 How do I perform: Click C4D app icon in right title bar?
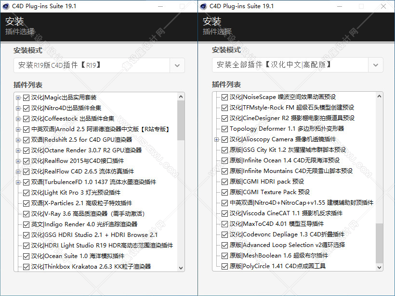pos(203,6)
